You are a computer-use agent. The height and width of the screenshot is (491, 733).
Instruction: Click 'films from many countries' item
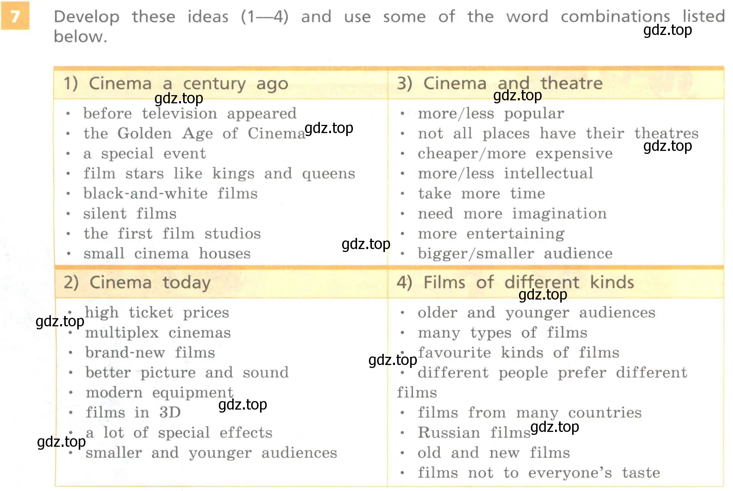coord(529,413)
